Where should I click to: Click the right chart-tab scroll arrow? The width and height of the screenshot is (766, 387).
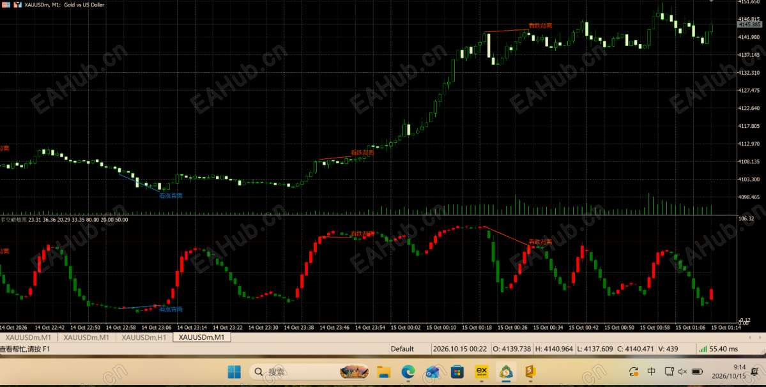(x=761, y=337)
